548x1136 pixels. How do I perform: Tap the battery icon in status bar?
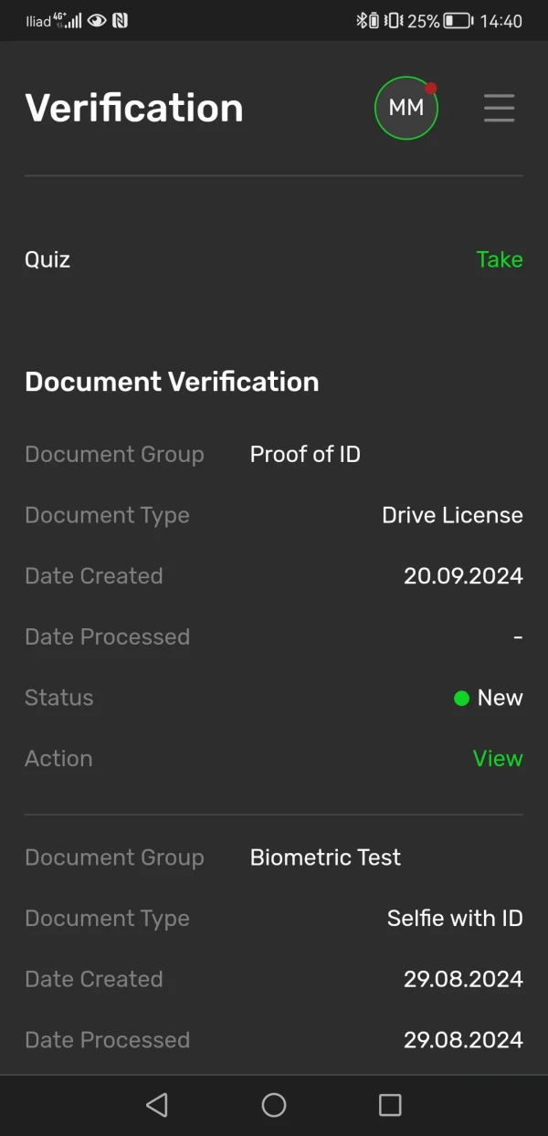(458, 20)
